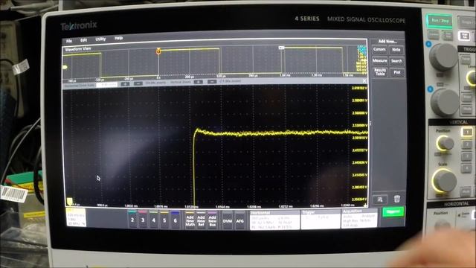
Task: Turn on channel 6
Action: point(176,220)
